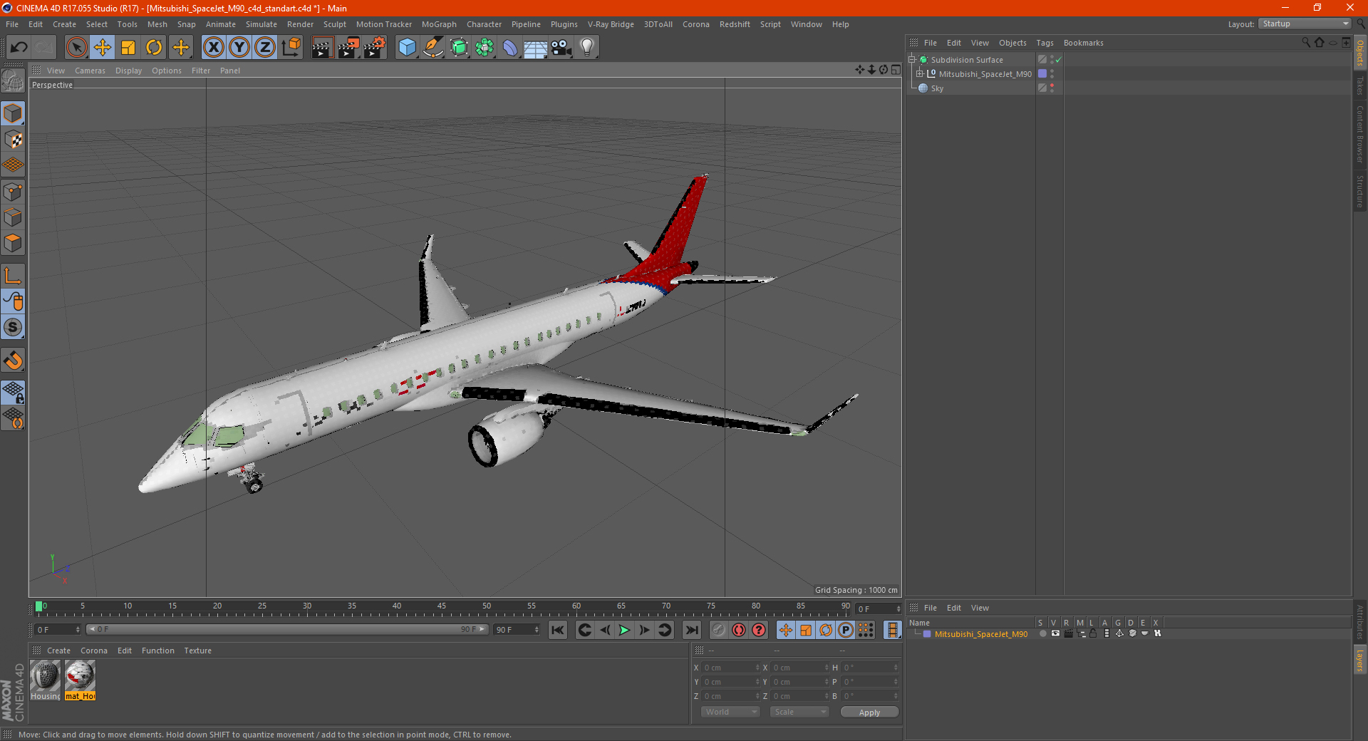Screen dimensions: 1368x741
Task: Activate the Scale tool
Action: coord(128,48)
